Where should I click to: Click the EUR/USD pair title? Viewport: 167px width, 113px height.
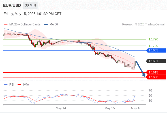tap(12, 5)
